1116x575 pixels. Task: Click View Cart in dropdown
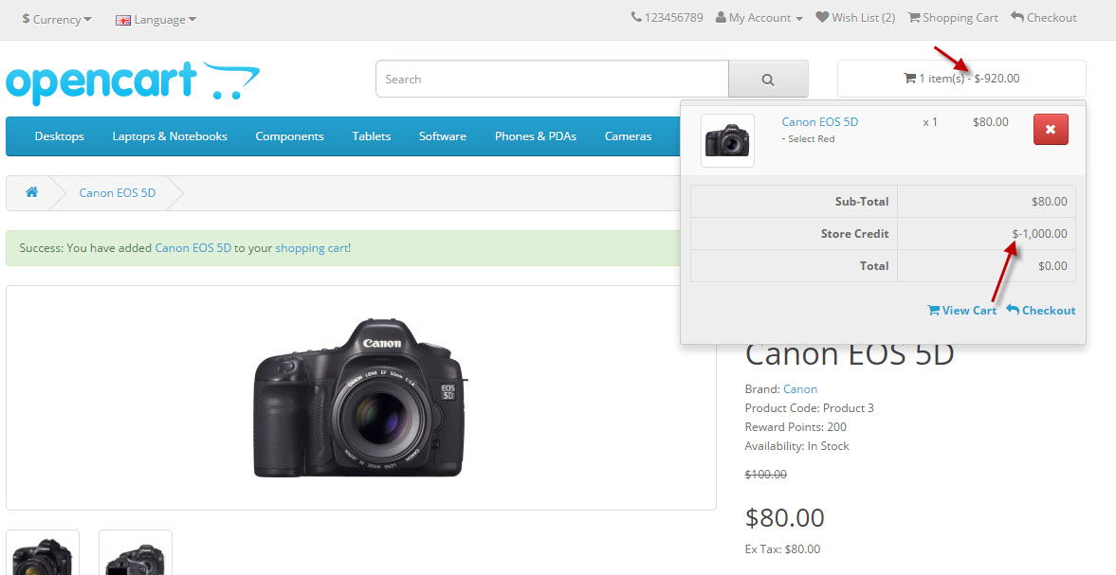(x=961, y=311)
